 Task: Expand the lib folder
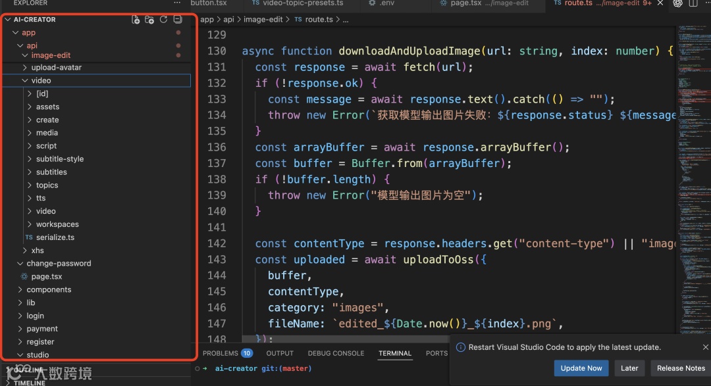click(20, 302)
